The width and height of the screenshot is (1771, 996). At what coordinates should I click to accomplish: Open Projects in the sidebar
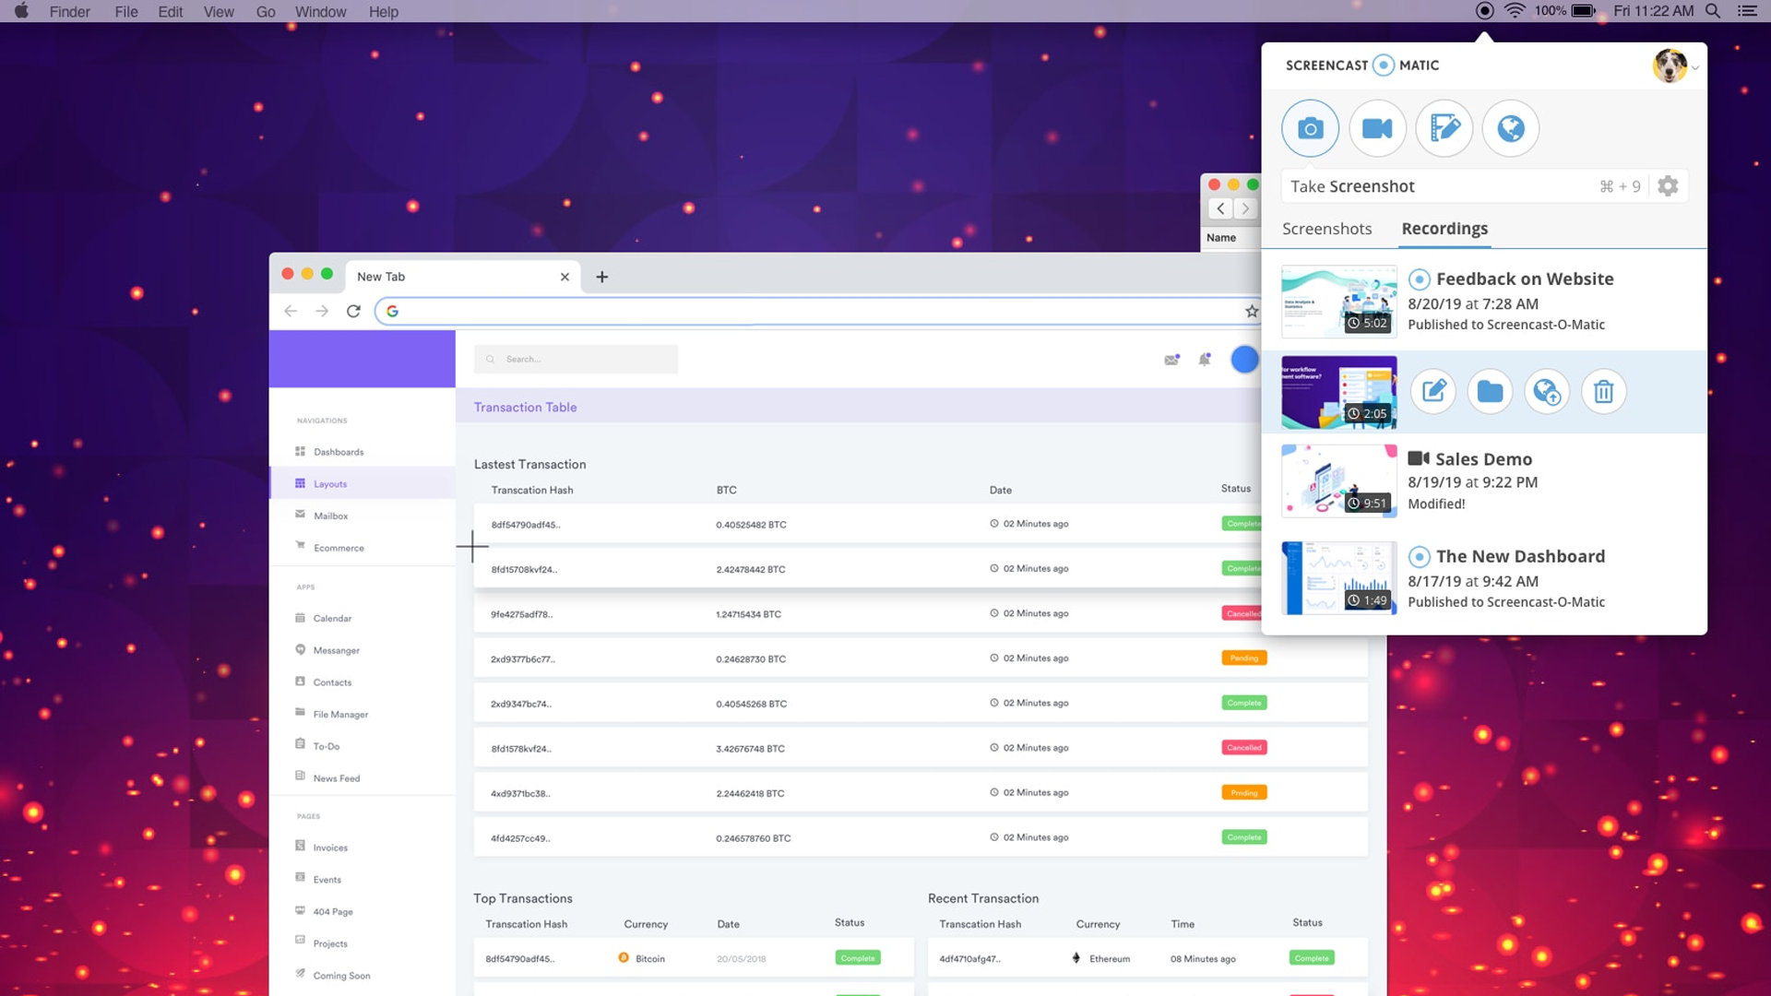click(329, 943)
